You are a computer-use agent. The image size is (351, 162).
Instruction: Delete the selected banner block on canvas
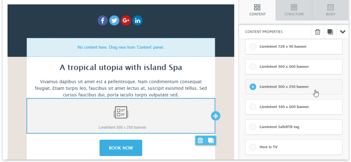click(x=201, y=140)
